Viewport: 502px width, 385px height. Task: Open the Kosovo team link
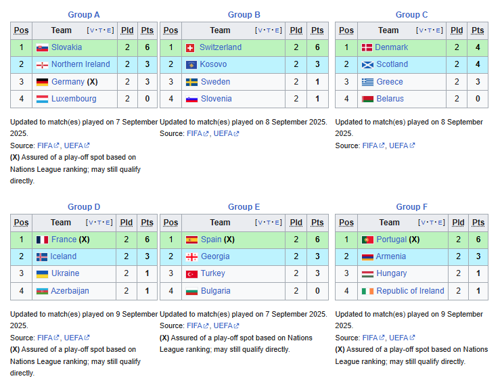[x=213, y=64]
